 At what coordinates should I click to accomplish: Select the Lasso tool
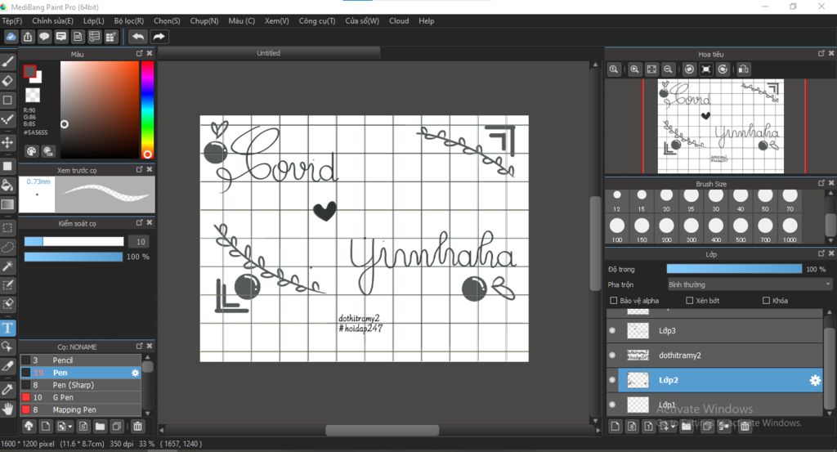pyautogui.click(x=7, y=247)
